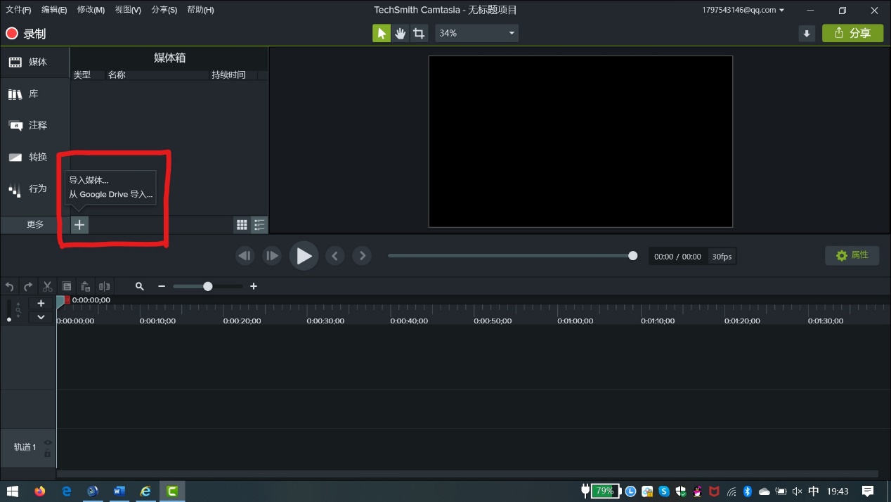This screenshot has width=891, height=502.
Task: Toggle Track 1 (轨道 1) visibility eye
Action: (48, 442)
